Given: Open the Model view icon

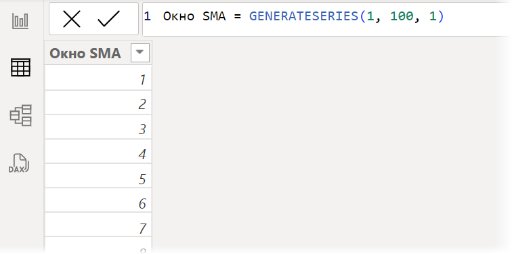Looking at the screenshot, I should pyautogui.click(x=20, y=115).
